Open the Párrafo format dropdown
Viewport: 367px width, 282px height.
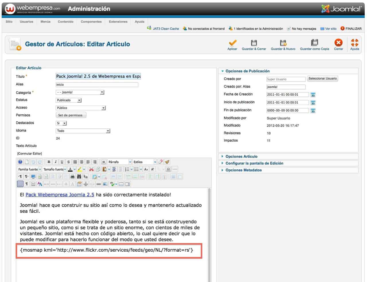click(x=120, y=162)
